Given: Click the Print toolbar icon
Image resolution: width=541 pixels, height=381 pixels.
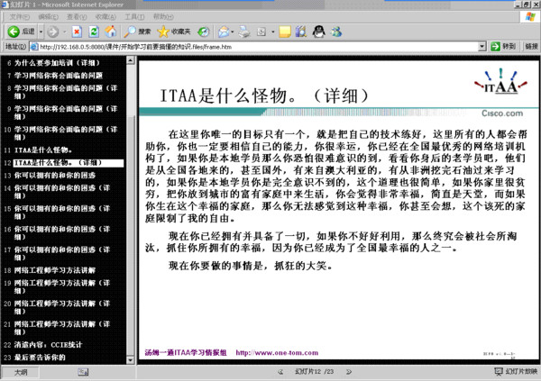Looking at the screenshot, I should click(244, 32).
